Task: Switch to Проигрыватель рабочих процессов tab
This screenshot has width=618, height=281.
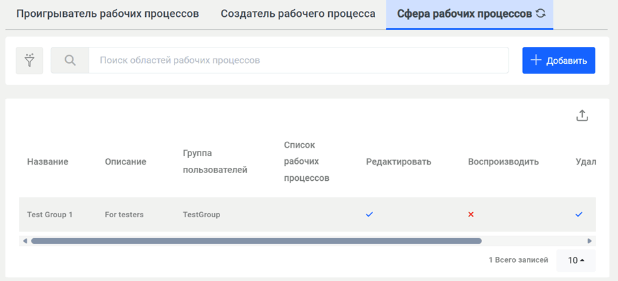Action: pyautogui.click(x=107, y=14)
